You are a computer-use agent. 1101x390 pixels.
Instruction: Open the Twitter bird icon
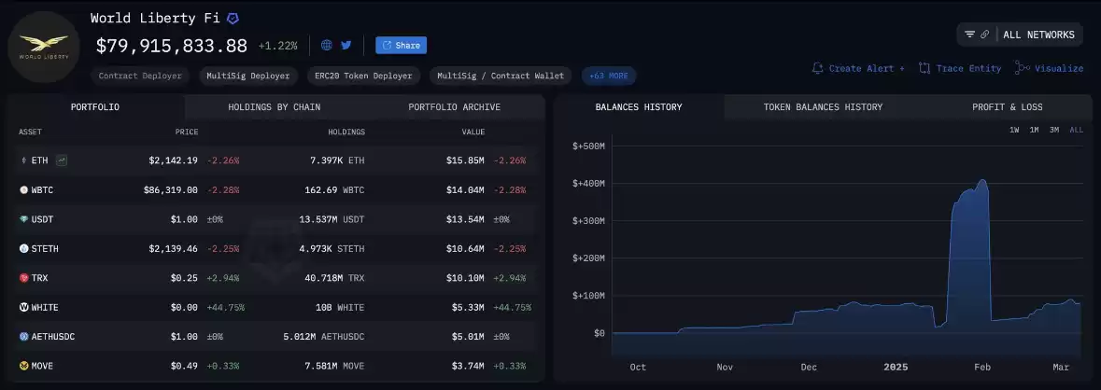[x=346, y=45]
